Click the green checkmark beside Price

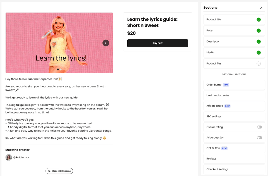[259, 30]
